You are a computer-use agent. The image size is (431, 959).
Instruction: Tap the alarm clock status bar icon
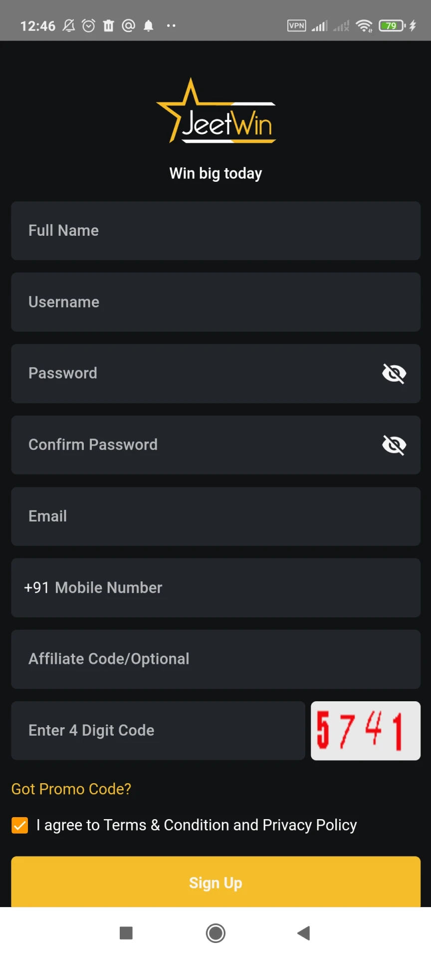89,25
